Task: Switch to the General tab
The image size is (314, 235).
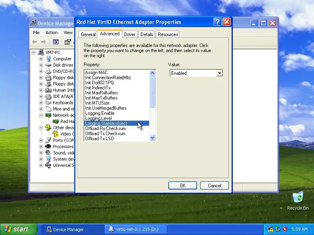Action: click(88, 34)
